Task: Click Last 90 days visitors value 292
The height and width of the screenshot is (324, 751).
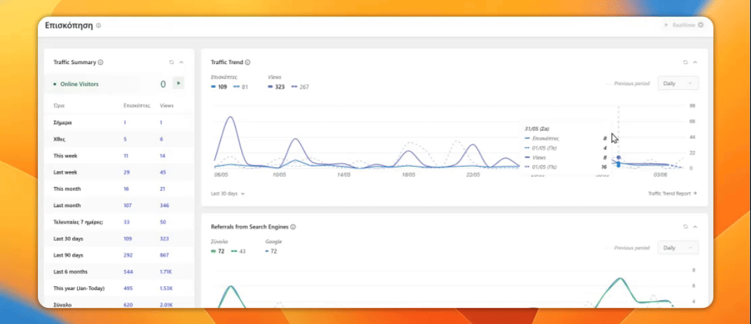Action: click(128, 255)
